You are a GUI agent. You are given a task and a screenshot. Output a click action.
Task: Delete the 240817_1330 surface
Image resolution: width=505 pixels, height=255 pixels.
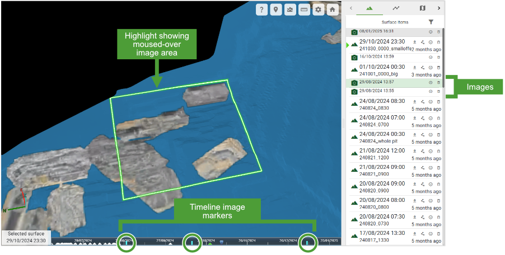(x=438, y=234)
